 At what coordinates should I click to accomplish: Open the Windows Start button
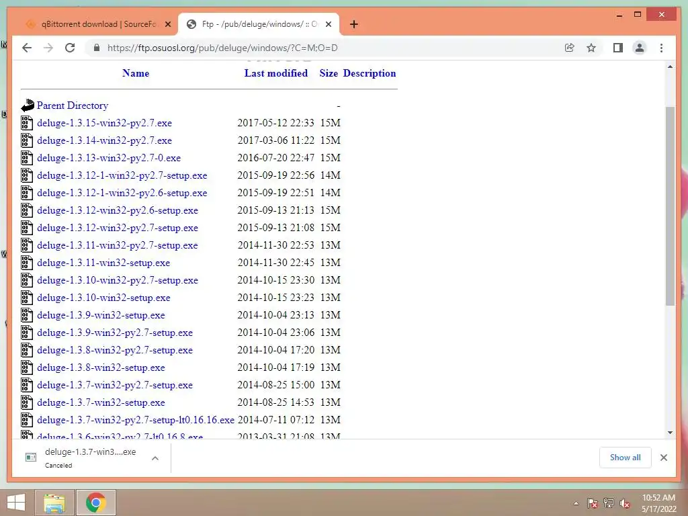pyautogui.click(x=16, y=503)
